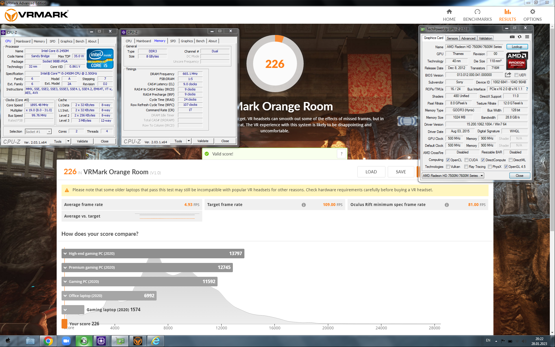Open the GPU-Z hamburger menu
Screen dimensions: 555x347
point(527,37)
